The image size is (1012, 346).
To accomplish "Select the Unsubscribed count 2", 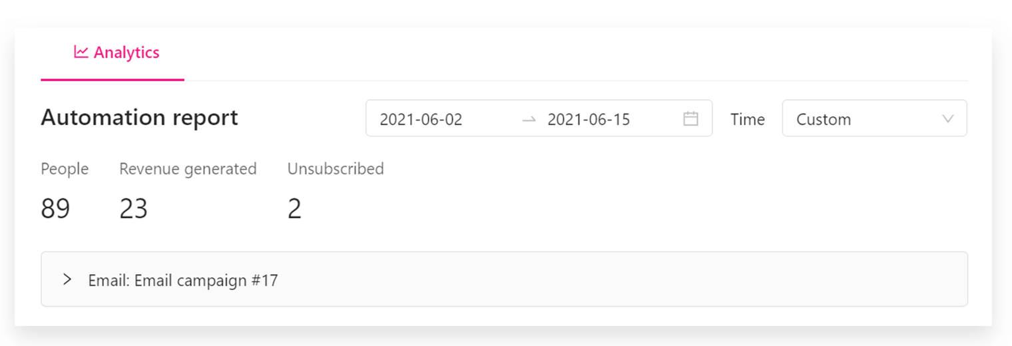I will [x=294, y=209].
